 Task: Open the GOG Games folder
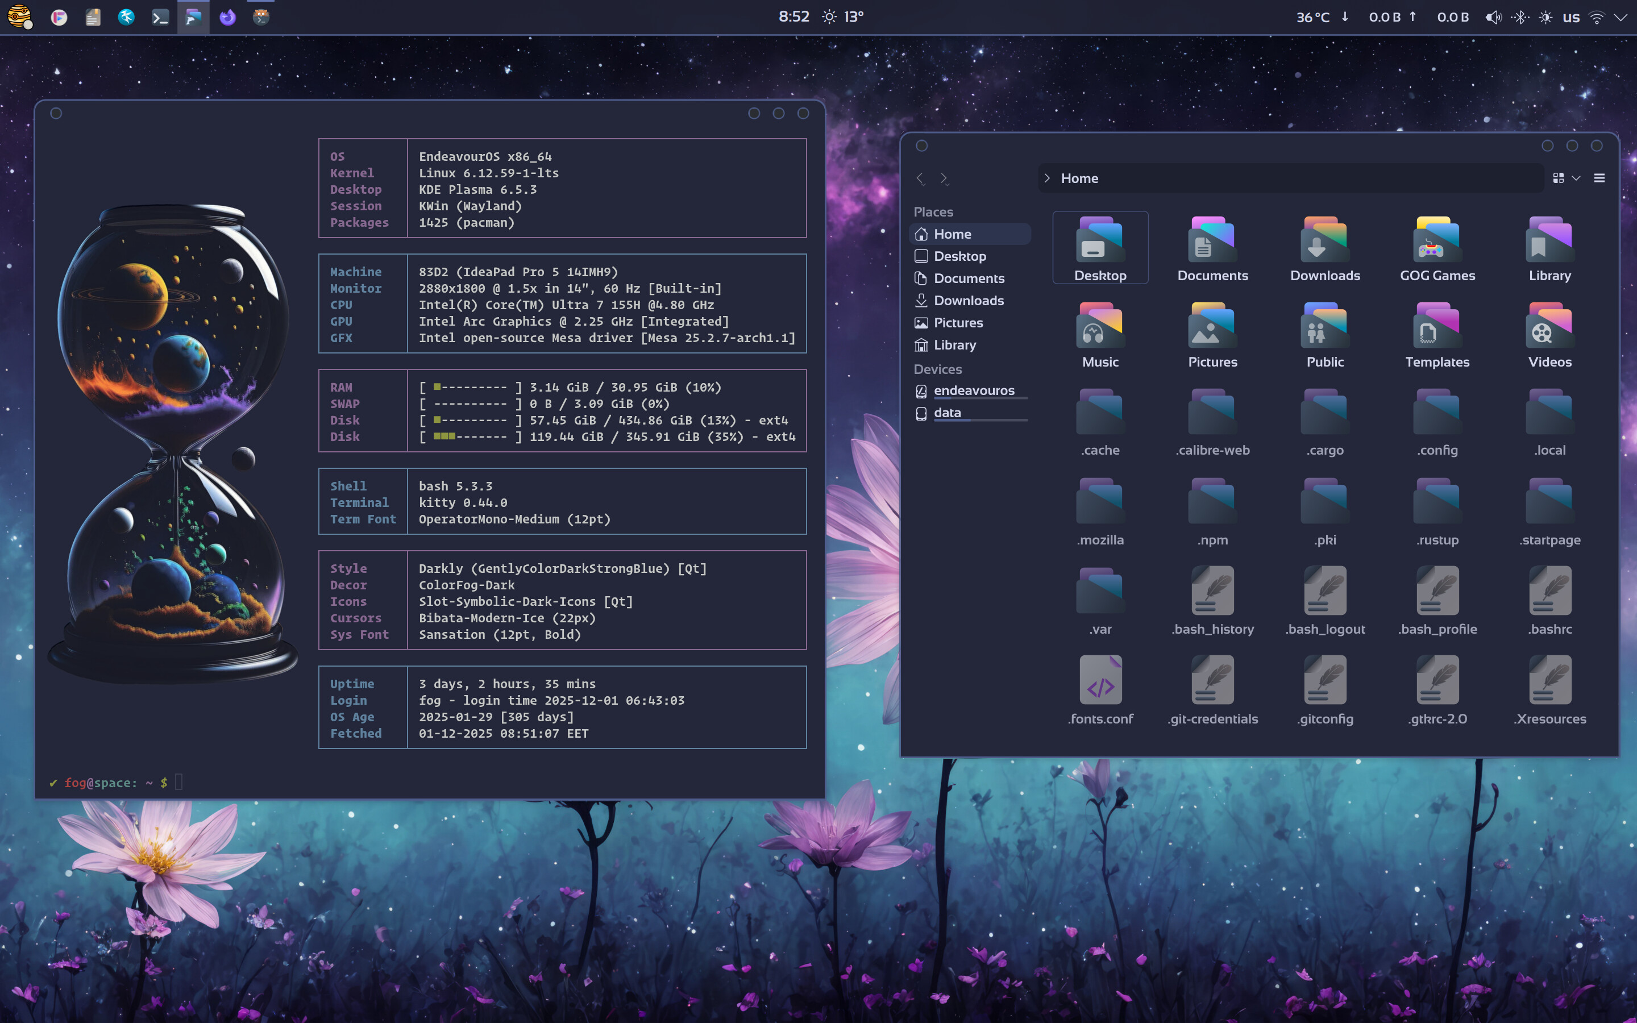pyautogui.click(x=1437, y=249)
